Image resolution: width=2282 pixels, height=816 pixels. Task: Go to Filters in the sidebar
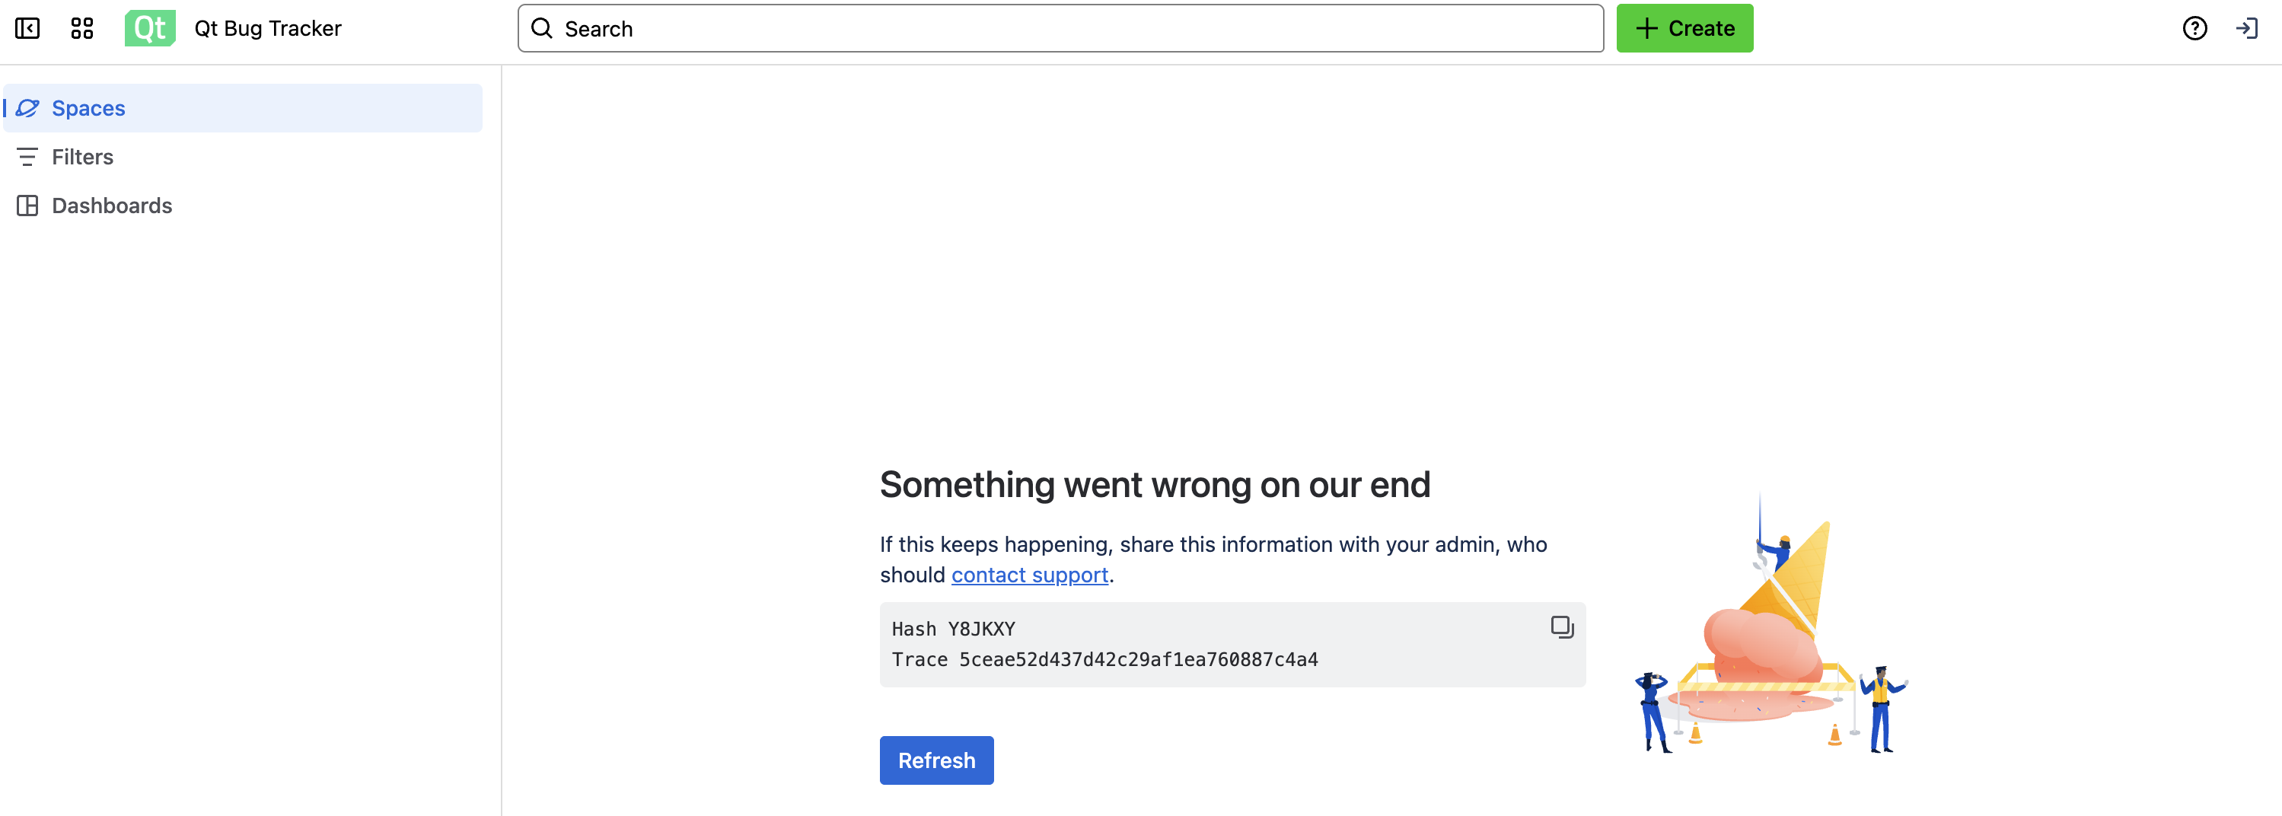pyautogui.click(x=82, y=157)
